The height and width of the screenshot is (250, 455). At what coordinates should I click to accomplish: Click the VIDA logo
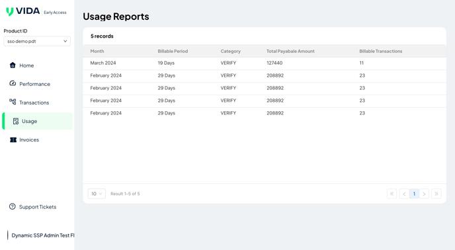[x=22, y=11]
